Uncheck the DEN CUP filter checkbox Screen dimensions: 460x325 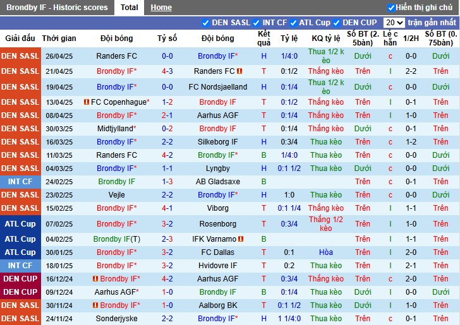337,23
